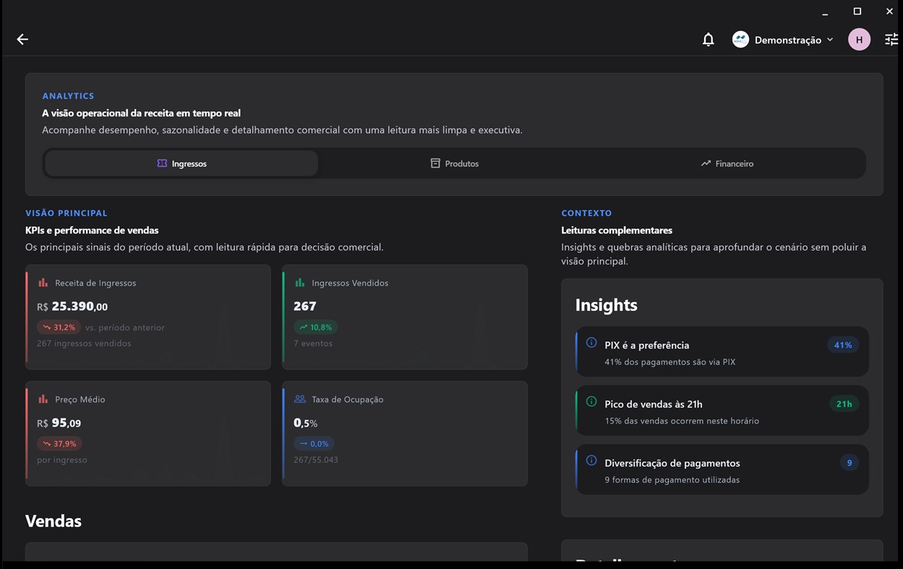Select the Pico de vendas às 21h insight
903x569 pixels.
tap(722, 411)
